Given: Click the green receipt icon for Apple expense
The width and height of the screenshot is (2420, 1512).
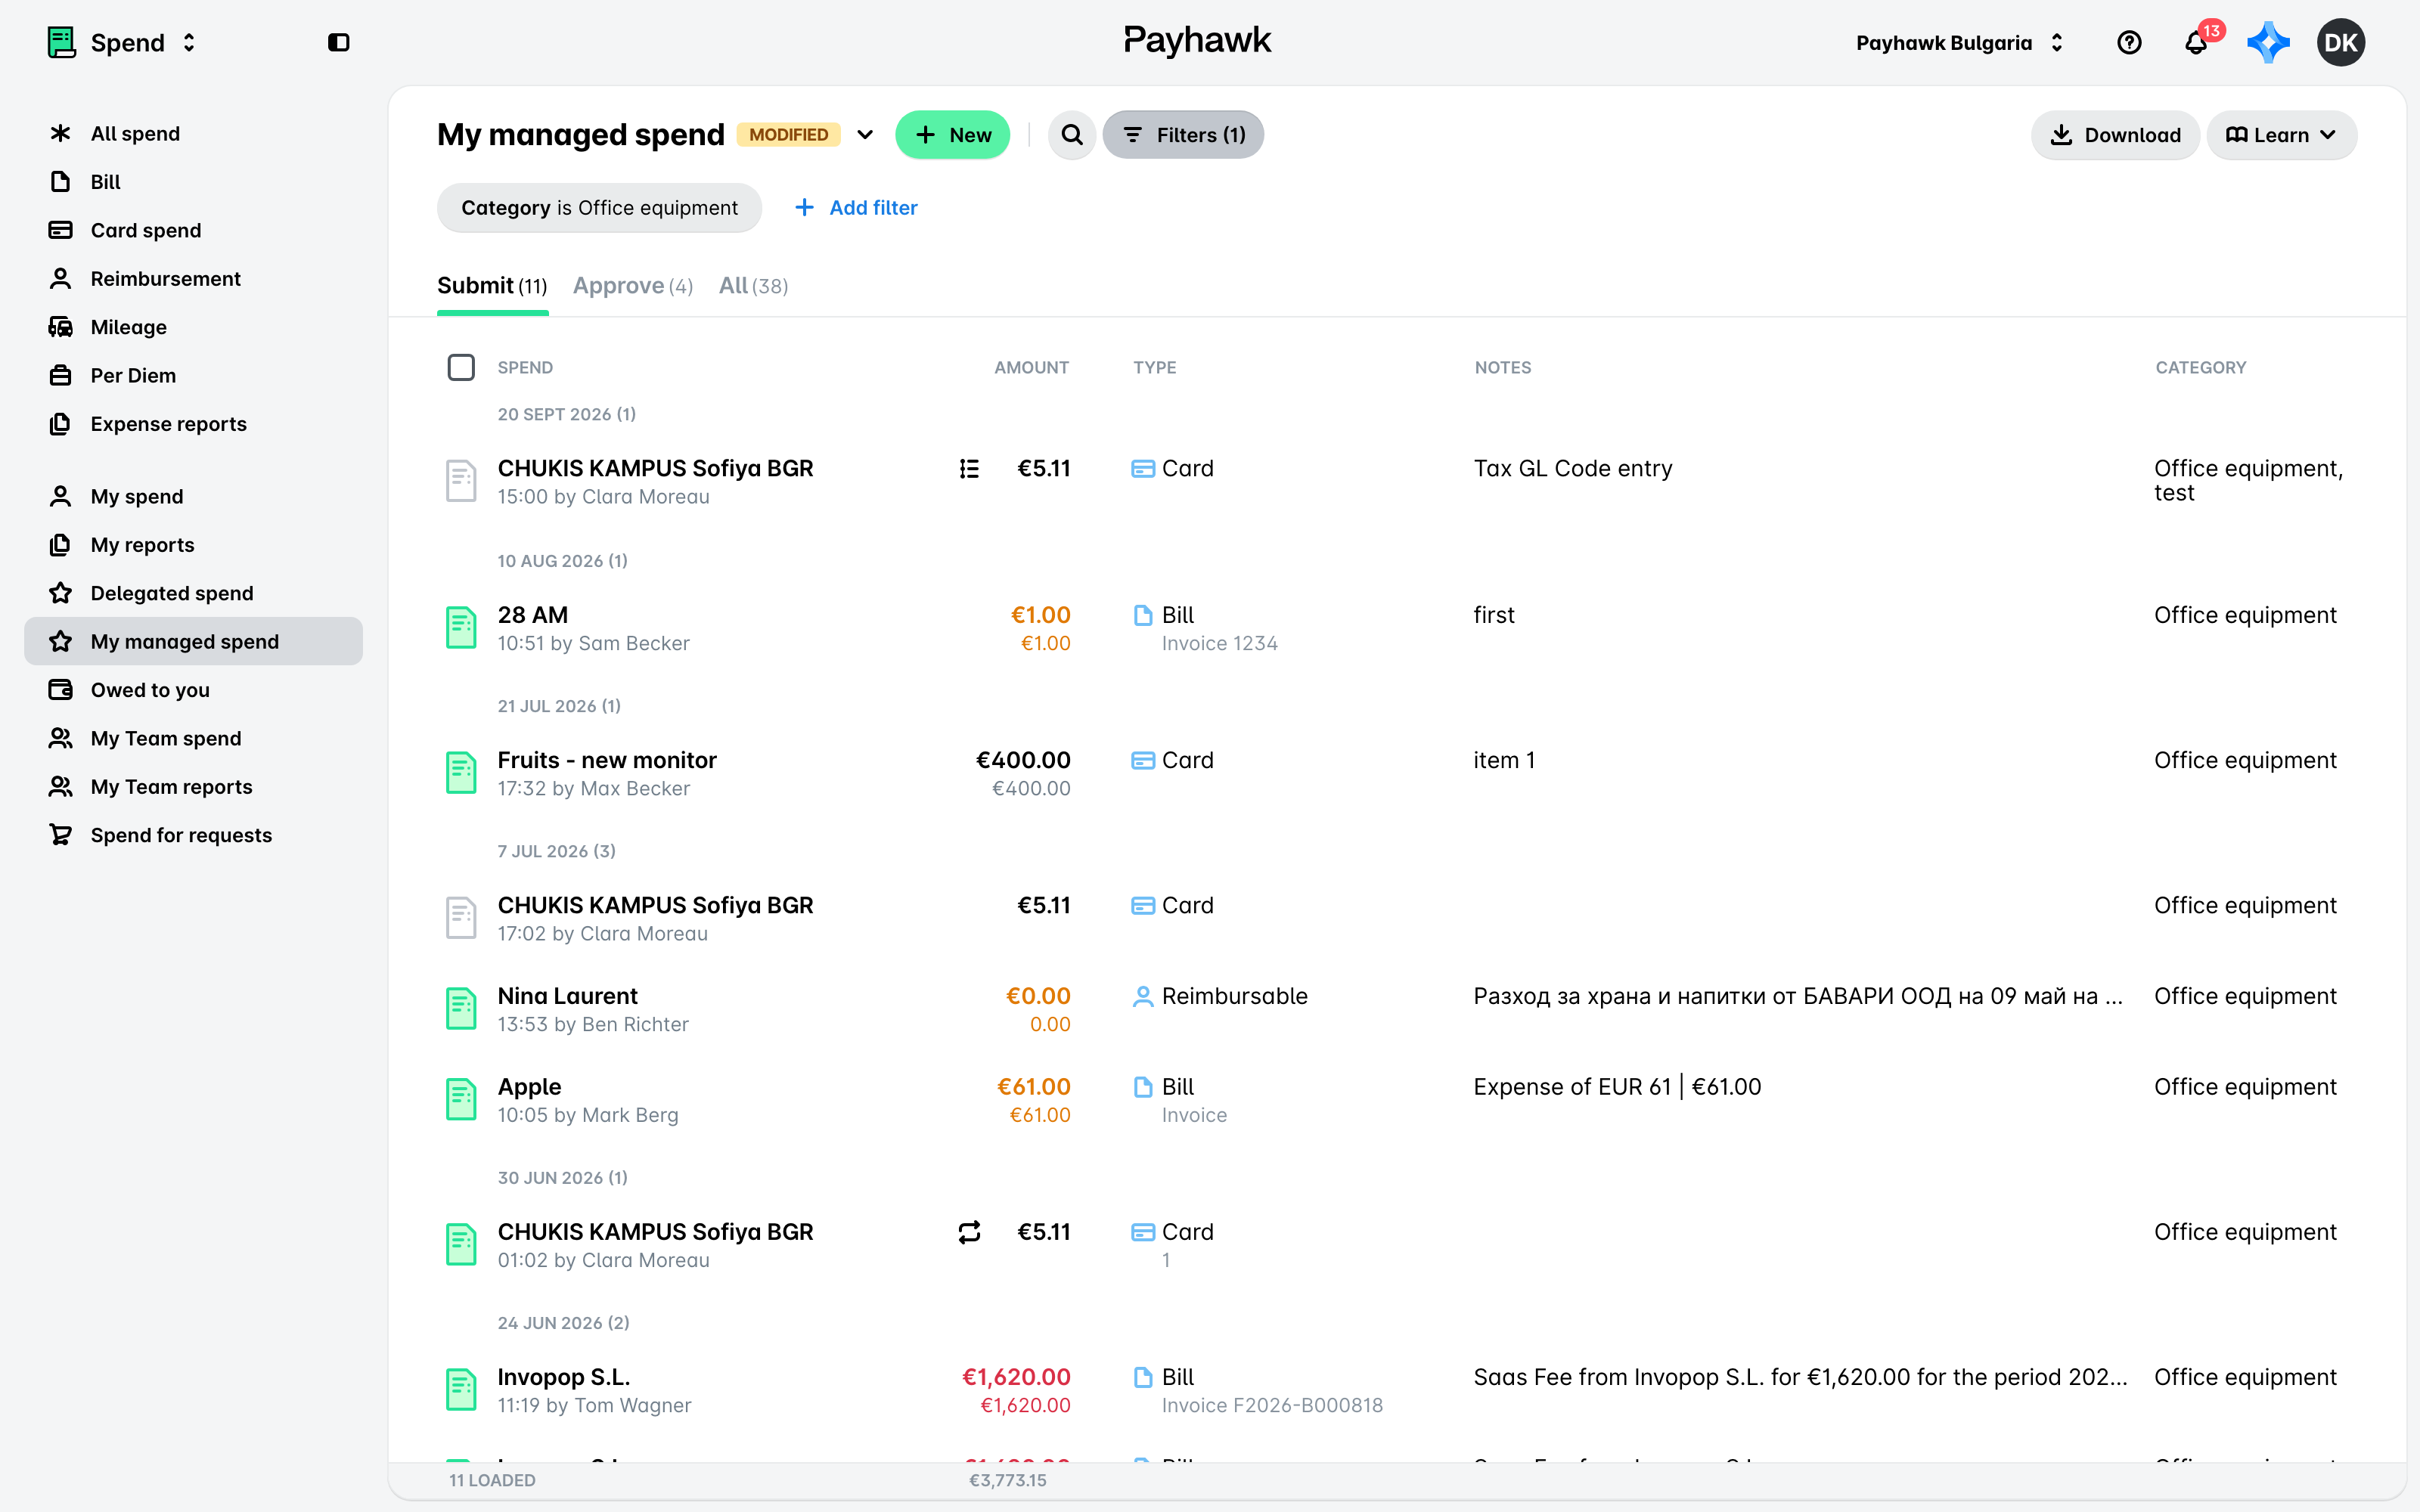Looking at the screenshot, I should pos(461,1100).
